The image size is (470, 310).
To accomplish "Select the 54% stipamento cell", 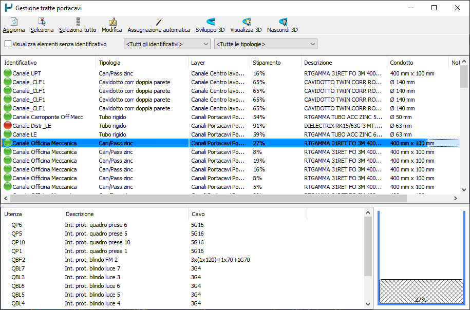I will pos(259,117).
